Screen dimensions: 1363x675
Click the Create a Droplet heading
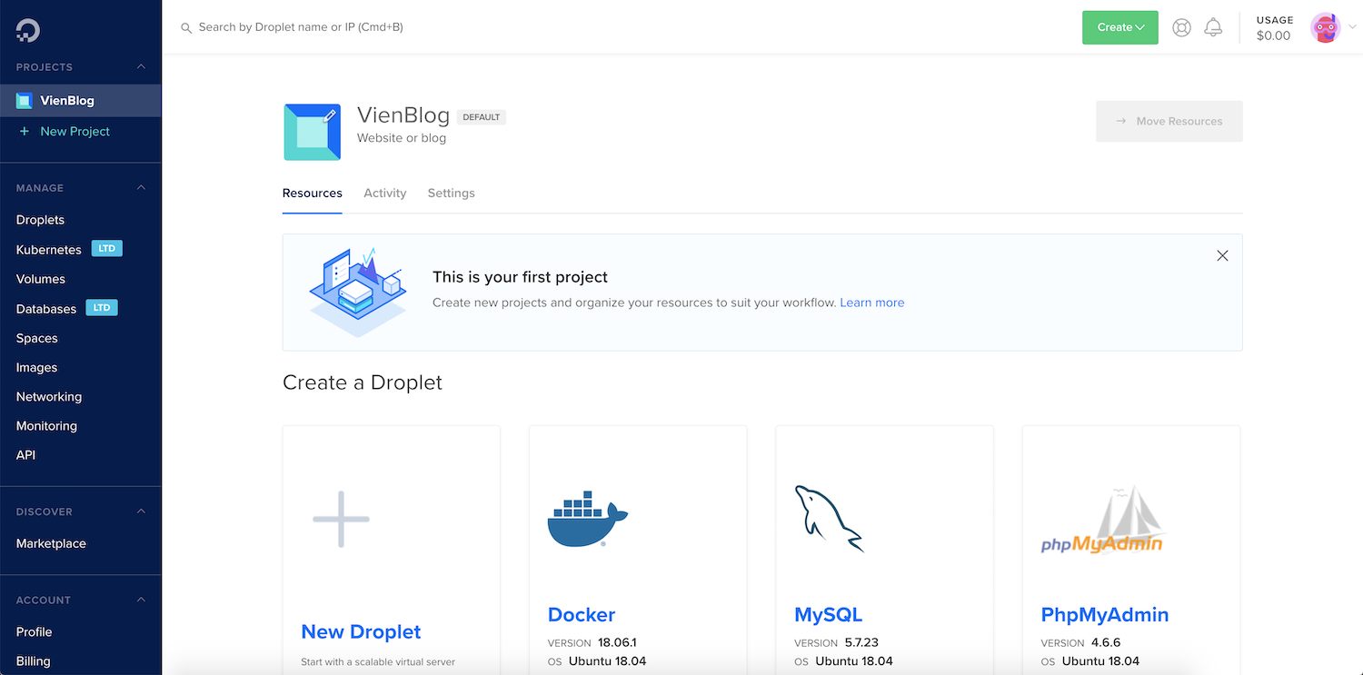point(363,382)
